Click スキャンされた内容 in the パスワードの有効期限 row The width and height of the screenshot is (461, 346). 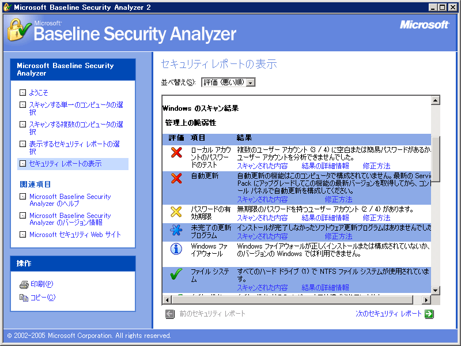262,218
